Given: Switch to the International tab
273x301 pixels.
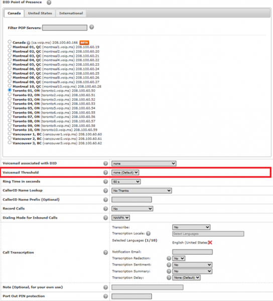Looking at the screenshot, I should [x=71, y=13].
